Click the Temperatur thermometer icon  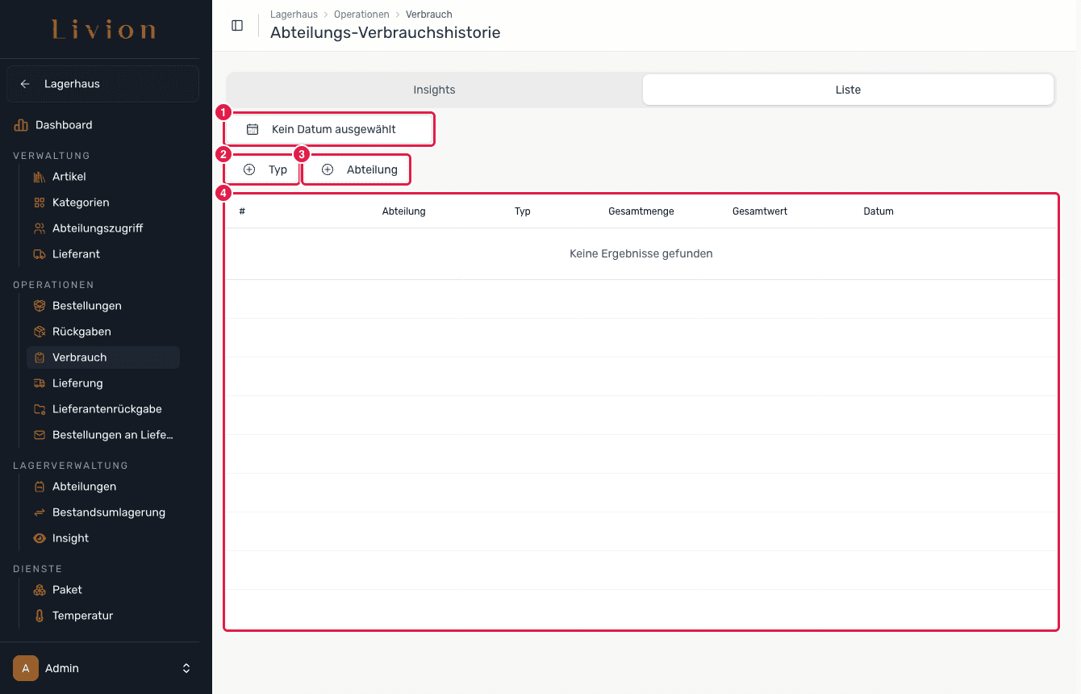tap(40, 616)
